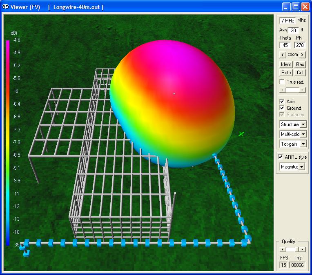The width and height of the screenshot is (312, 275).
Task: Close the 3D Viewer window
Action: [305, 7]
